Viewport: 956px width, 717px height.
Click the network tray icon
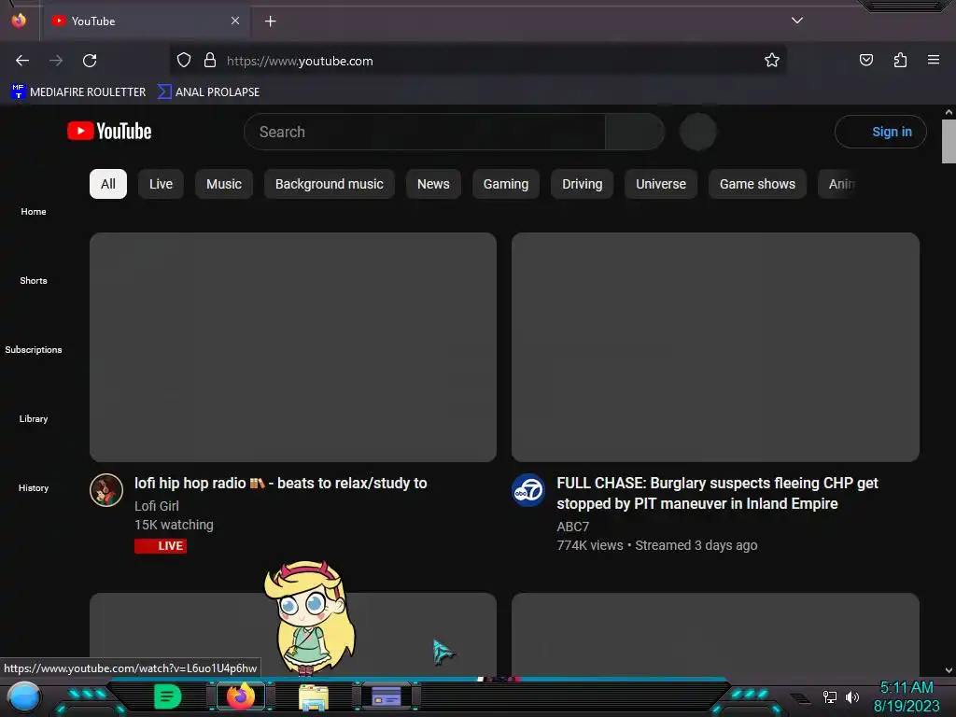coord(830,697)
